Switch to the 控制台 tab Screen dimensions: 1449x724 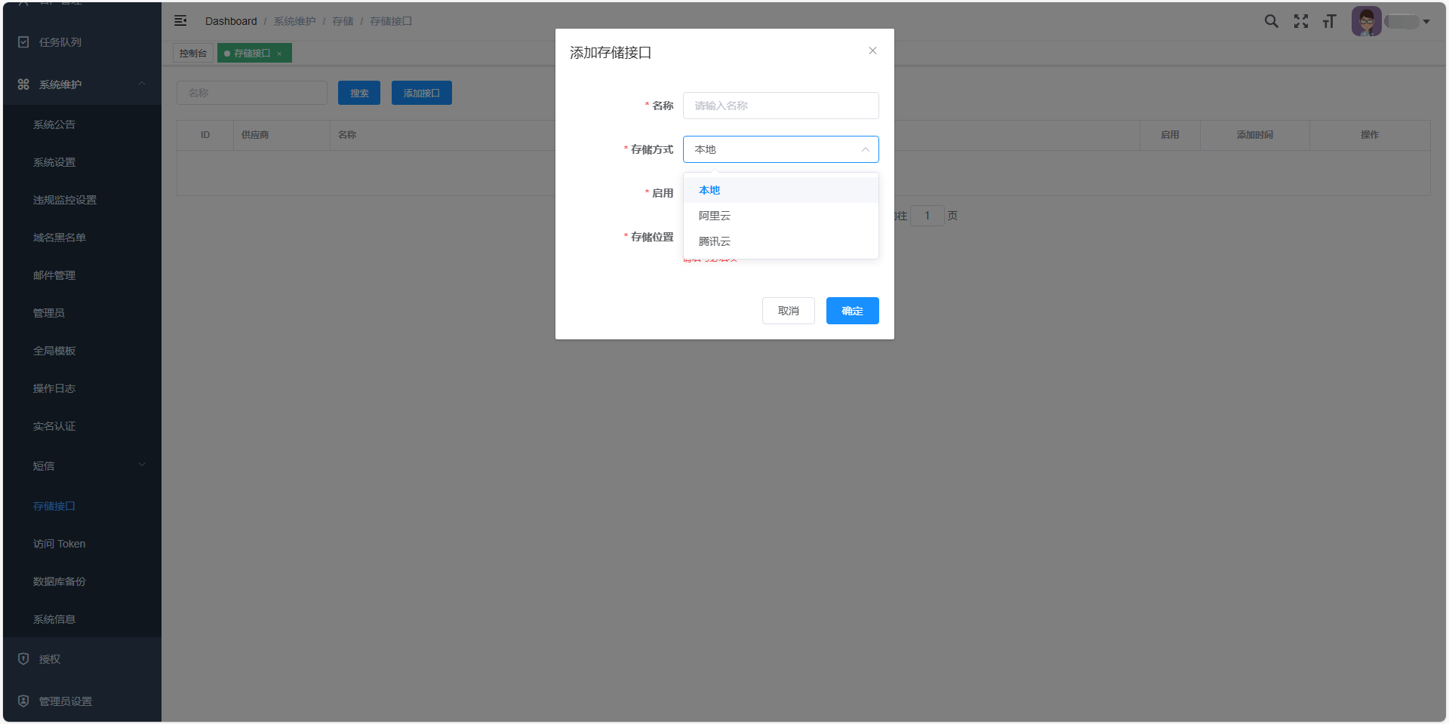pyautogui.click(x=193, y=54)
